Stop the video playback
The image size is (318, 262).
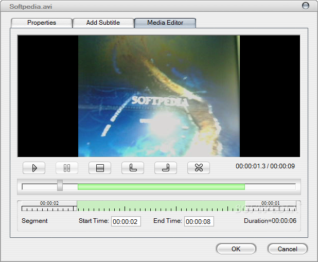coord(100,168)
